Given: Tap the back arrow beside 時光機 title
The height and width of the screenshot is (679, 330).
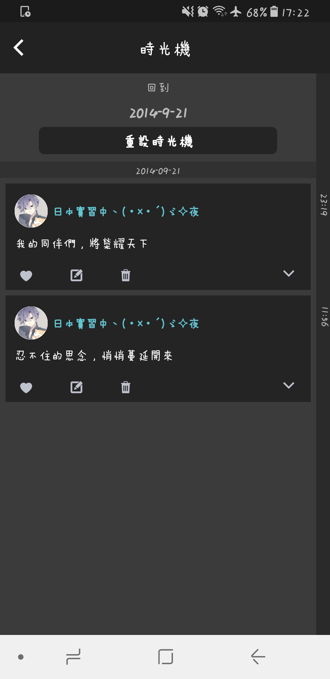Looking at the screenshot, I should 19,48.
